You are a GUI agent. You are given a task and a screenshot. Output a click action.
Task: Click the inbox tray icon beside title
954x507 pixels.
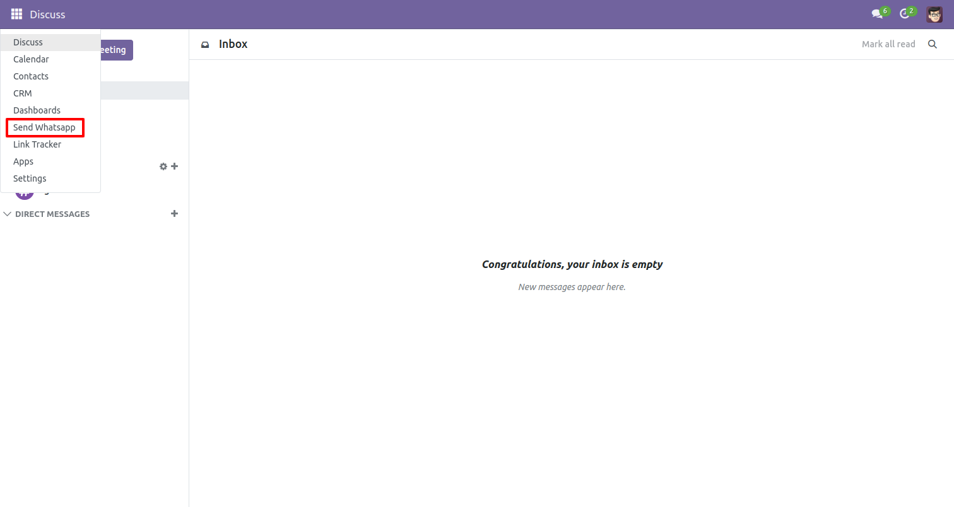(x=205, y=45)
